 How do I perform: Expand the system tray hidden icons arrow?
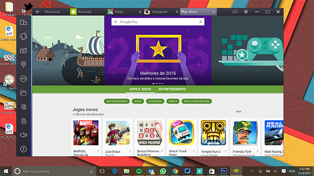tap(252, 171)
